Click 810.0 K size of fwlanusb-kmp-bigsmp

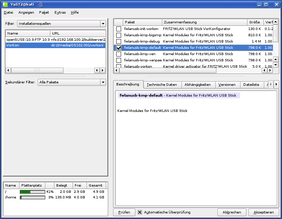point(254,35)
